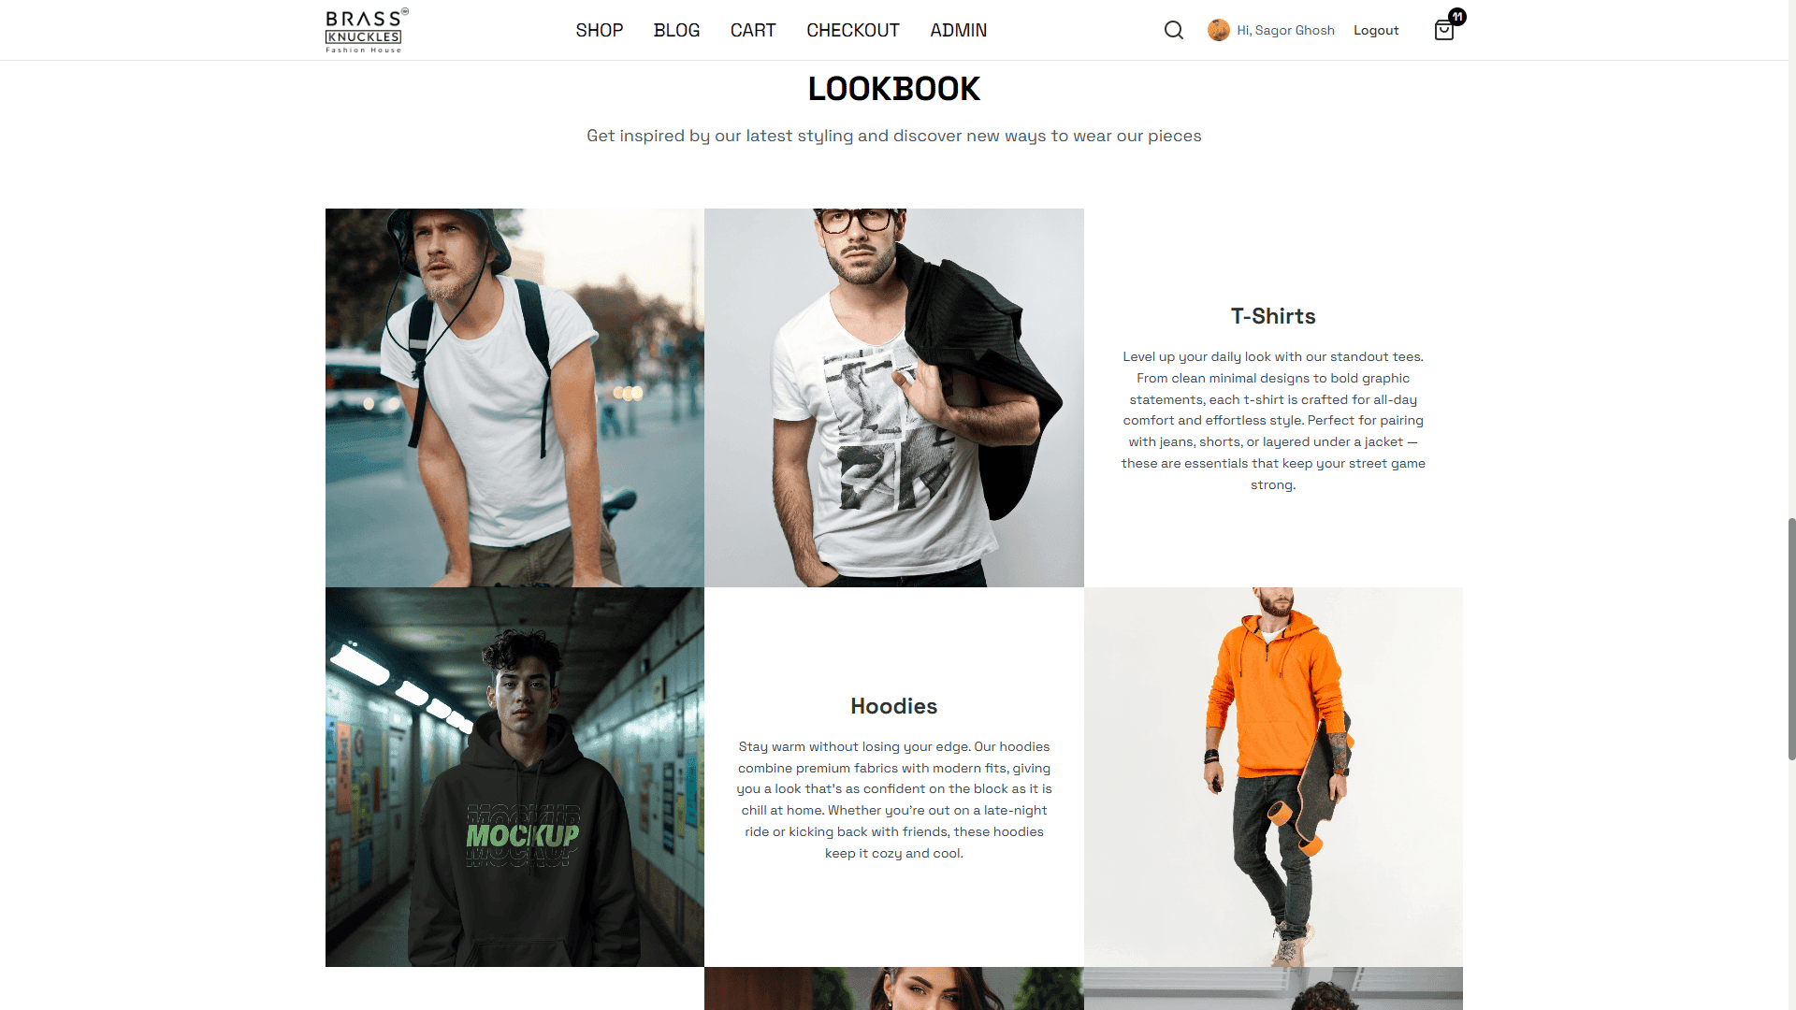Open the bucket hat man photo

(514, 397)
